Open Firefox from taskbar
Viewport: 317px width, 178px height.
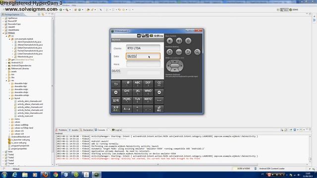pyautogui.click(x=45, y=175)
